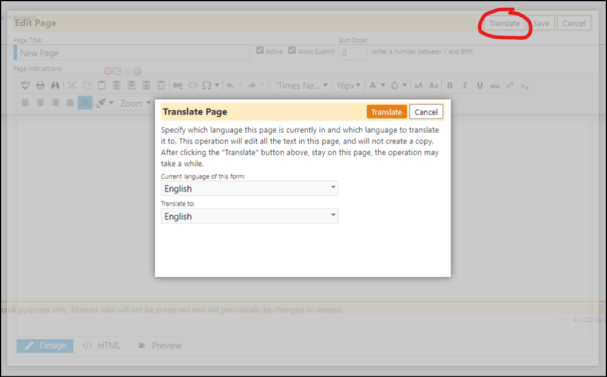607x377 pixels.
Task: Switch to the Design tab
Action: point(45,345)
